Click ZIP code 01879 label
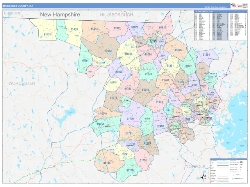 click(135, 27)
